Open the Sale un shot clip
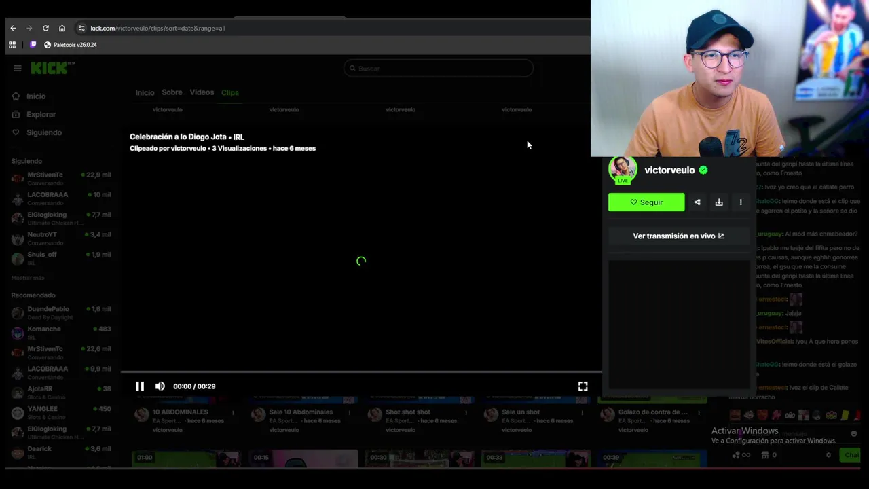Image resolution: width=869 pixels, height=489 pixels. tap(521, 412)
